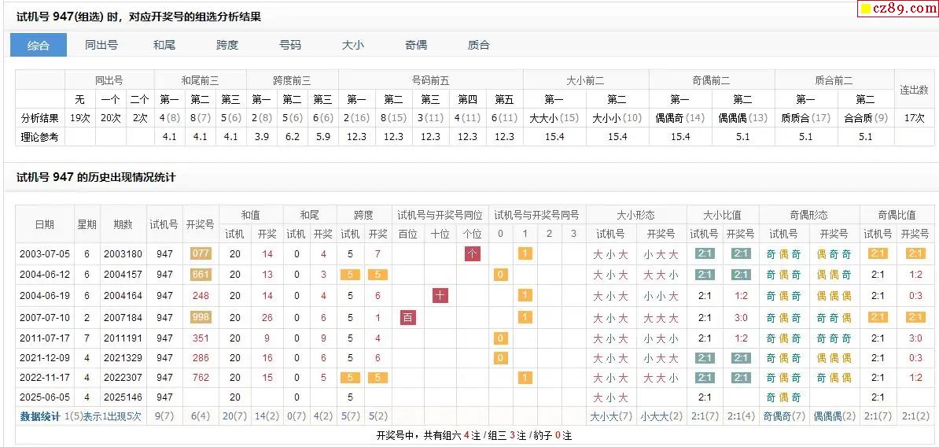939x447 pixels.
Task: Click the 理论参考 row label
Action: [x=40, y=137]
